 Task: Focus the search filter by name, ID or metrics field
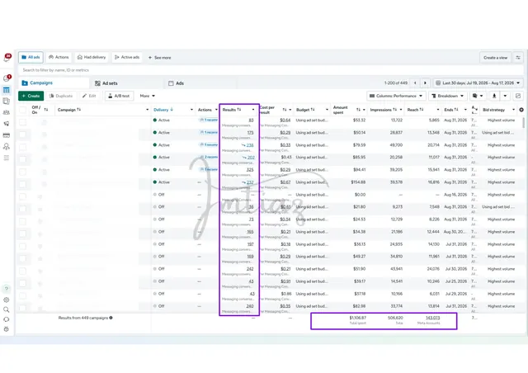point(271,70)
